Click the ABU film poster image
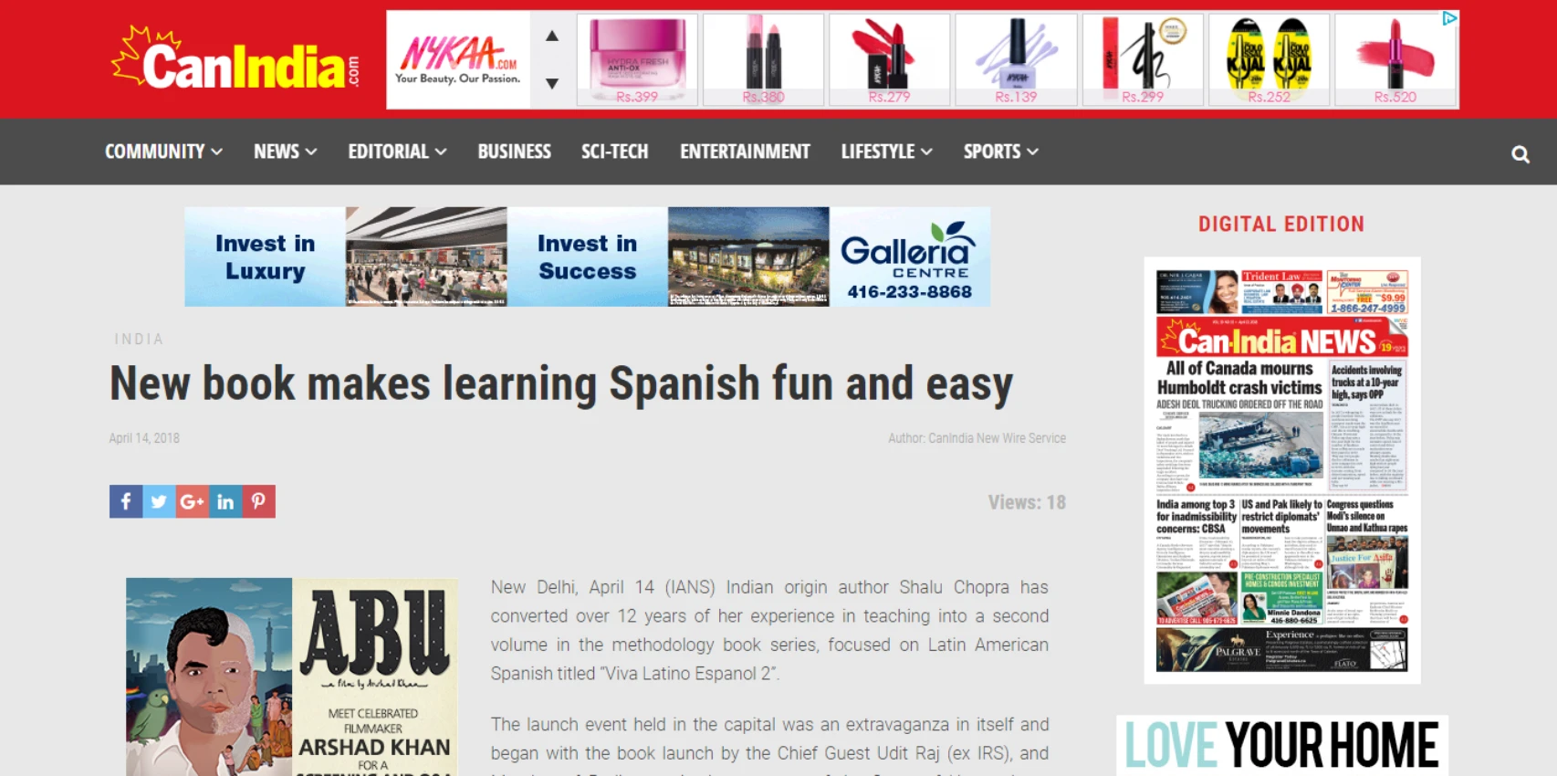The height and width of the screenshot is (776, 1557). (x=291, y=676)
